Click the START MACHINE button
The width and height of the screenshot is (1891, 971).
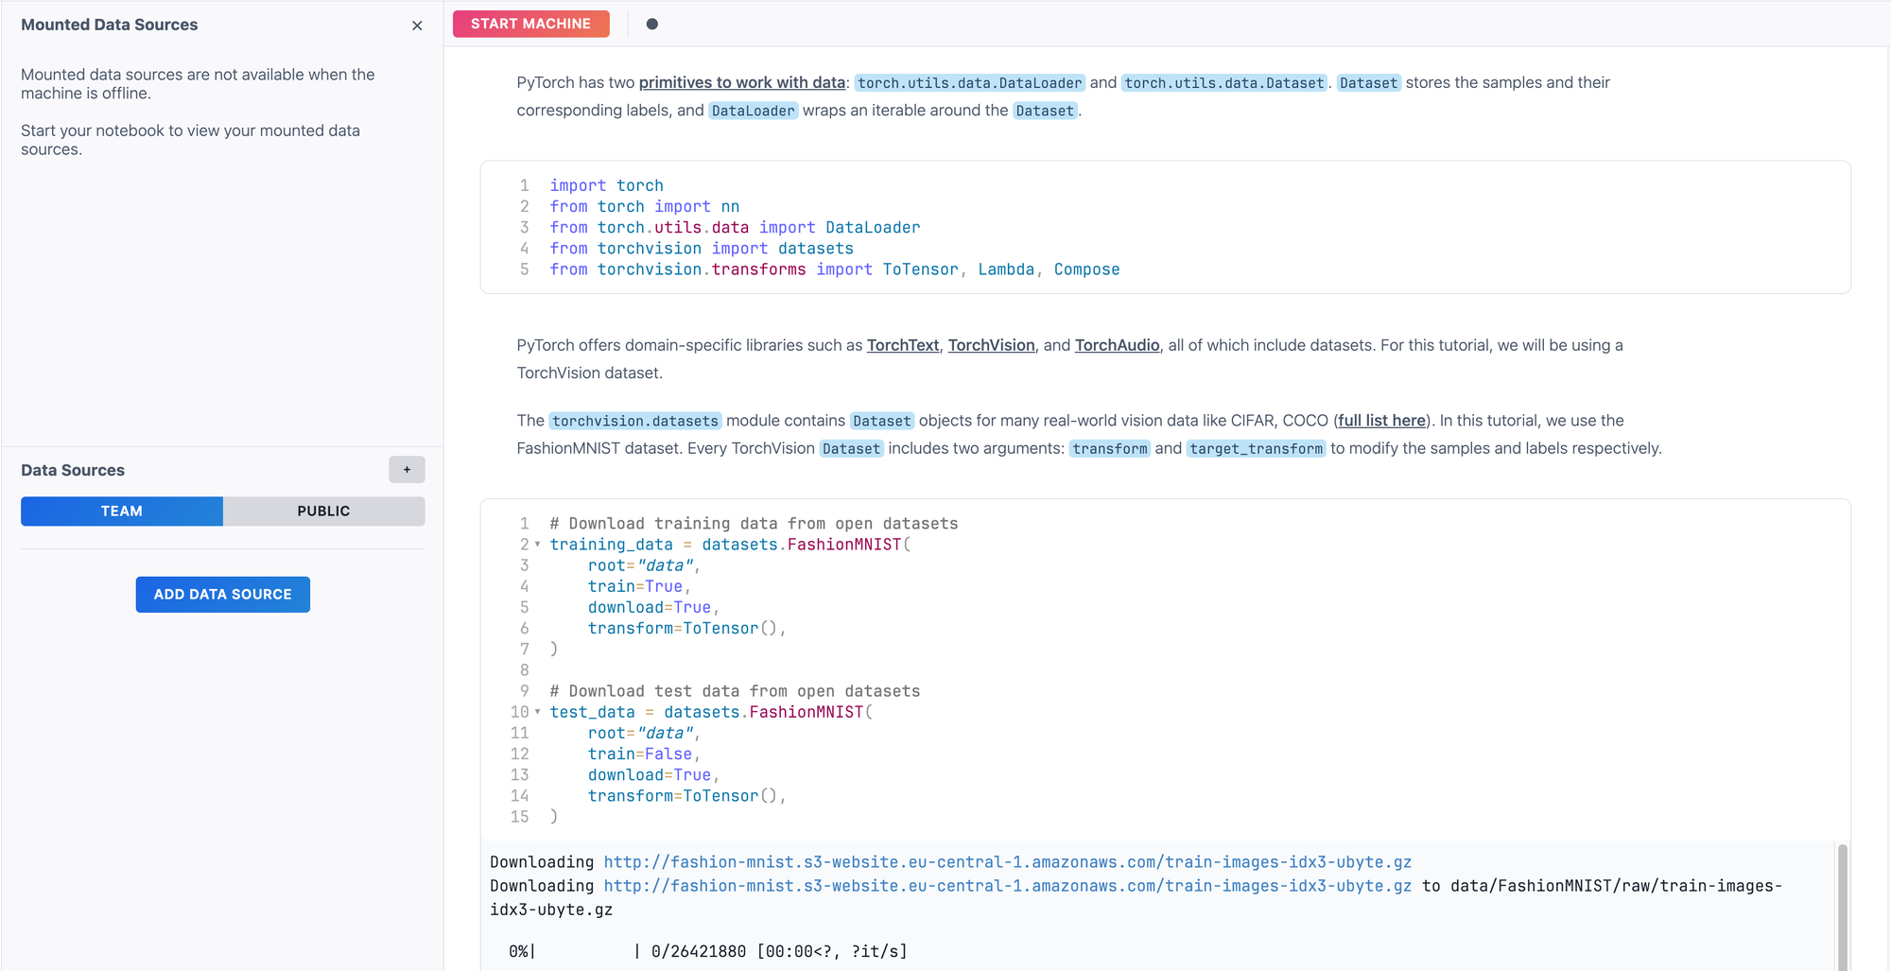pos(531,24)
